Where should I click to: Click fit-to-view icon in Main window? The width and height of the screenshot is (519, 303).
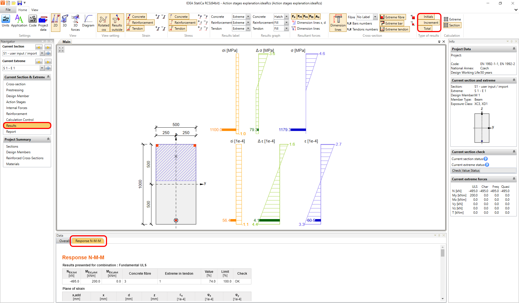(61, 49)
